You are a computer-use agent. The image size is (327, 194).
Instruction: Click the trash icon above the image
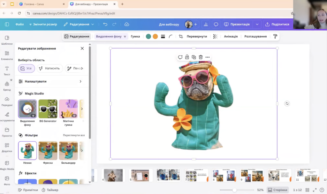pyautogui.click(x=201, y=57)
